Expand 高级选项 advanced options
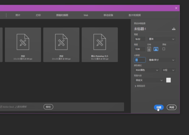This screenshot has width=189, height=135. click(x=140, y=86)
